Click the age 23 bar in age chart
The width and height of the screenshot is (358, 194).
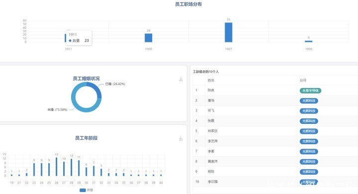click(x=34, y=170)
